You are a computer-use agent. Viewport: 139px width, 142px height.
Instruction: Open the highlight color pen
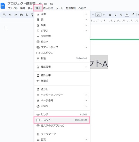(133, 15)
